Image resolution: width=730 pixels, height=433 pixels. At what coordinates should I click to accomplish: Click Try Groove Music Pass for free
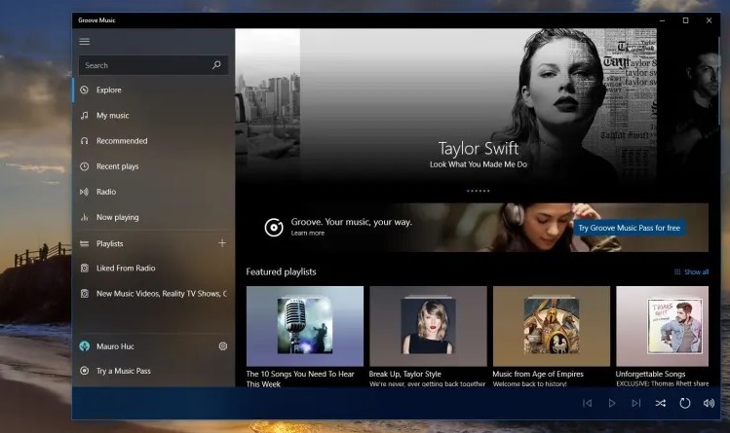(x=629, y=228)
